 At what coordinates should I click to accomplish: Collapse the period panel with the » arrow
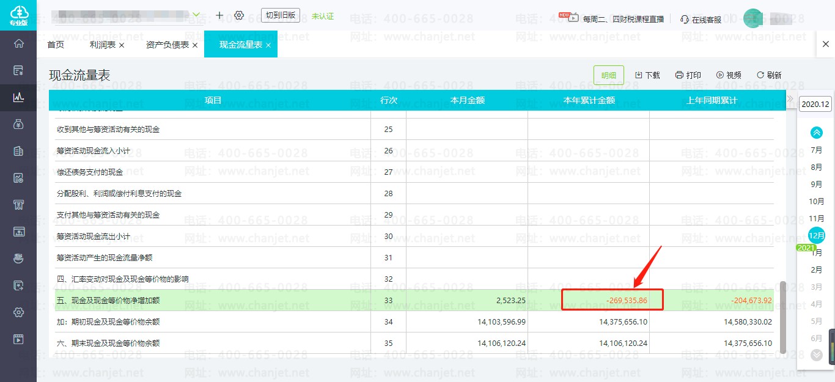(x=790, y=98)
